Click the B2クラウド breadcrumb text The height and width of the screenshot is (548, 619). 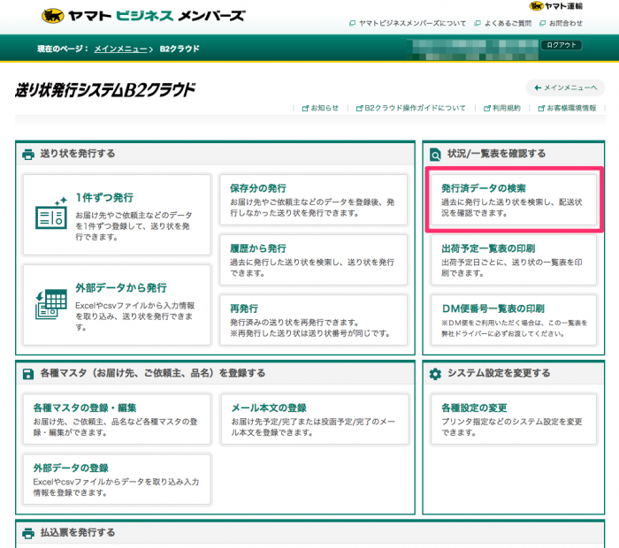180,49
